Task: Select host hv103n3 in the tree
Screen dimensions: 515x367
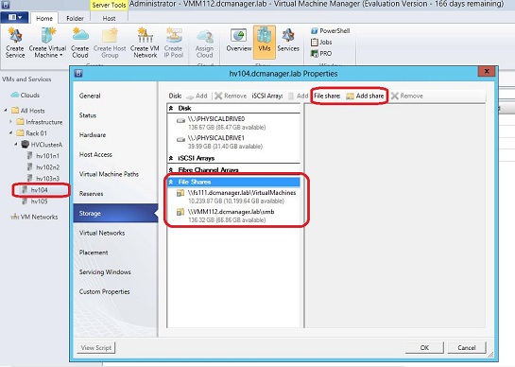Action: 43,178
